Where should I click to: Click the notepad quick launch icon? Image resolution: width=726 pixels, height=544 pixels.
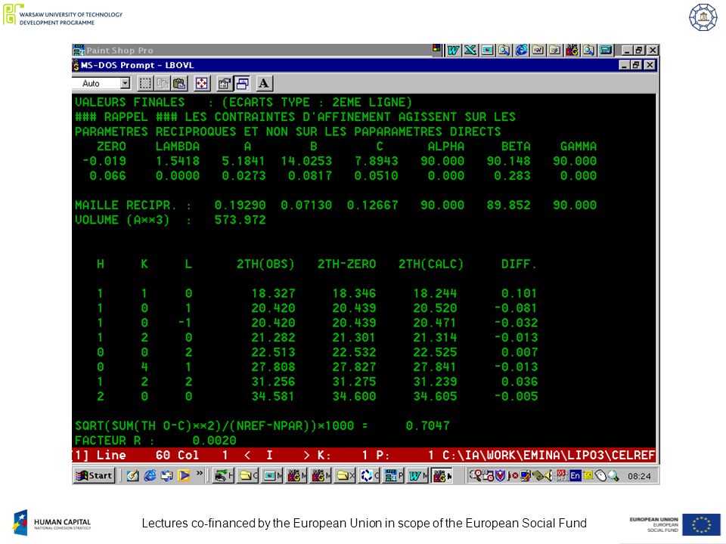click(x=133, y=475)
